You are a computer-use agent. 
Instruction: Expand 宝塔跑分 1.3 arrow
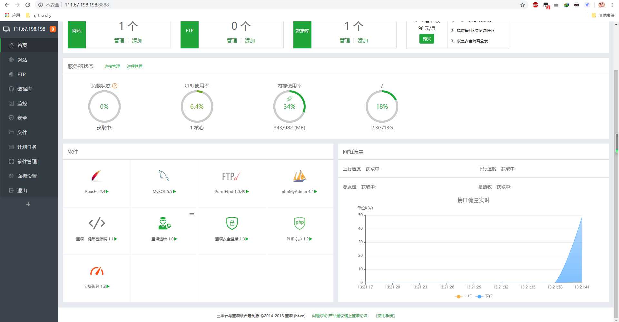coord(108,287)
